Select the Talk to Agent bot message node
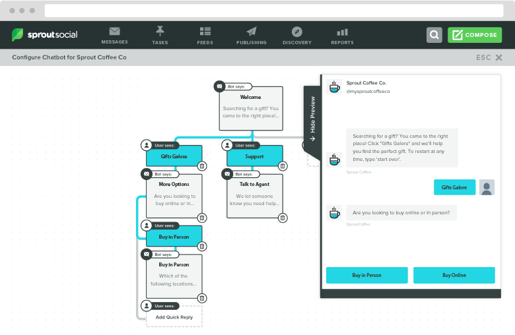Screen dimensions: 515x335 [x=255, y=196]
